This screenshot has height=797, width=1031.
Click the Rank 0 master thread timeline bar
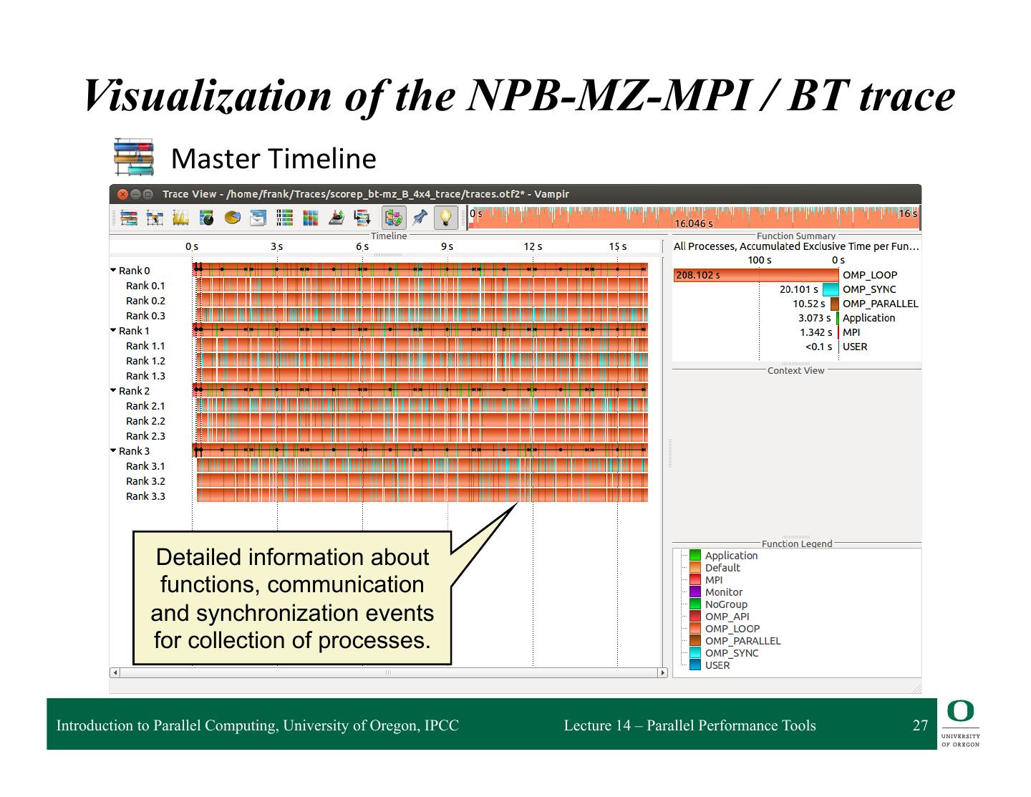(420, 270)
